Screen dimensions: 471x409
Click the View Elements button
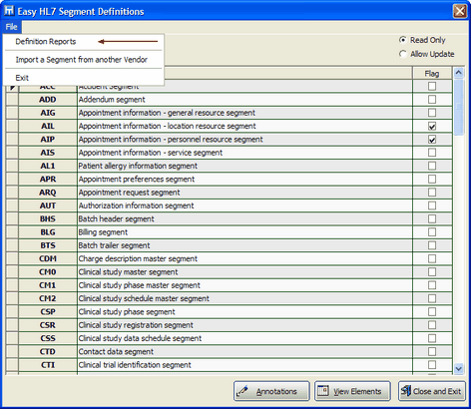pos(352,391)
